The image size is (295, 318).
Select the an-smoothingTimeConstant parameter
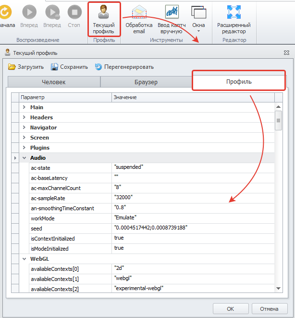point(70,208)
